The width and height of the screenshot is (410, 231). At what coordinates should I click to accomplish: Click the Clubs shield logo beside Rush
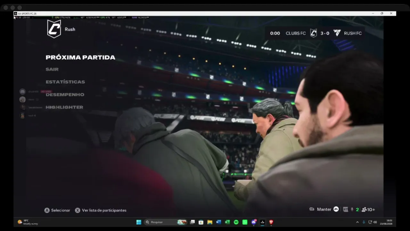pos(54,29)
